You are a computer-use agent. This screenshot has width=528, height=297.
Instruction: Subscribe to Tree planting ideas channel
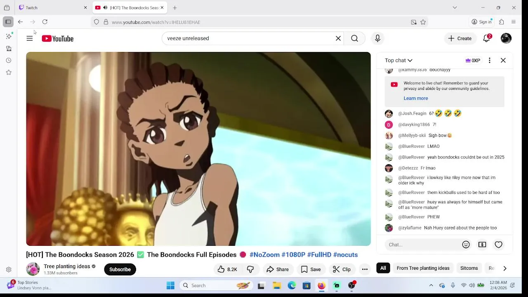point(120,269)
